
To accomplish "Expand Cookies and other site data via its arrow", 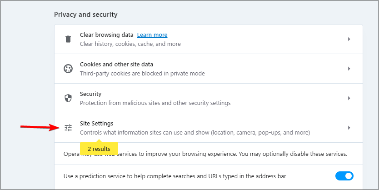I will click(349, 69).
